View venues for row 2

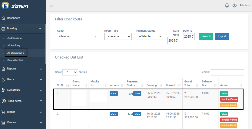pos(114,114)
